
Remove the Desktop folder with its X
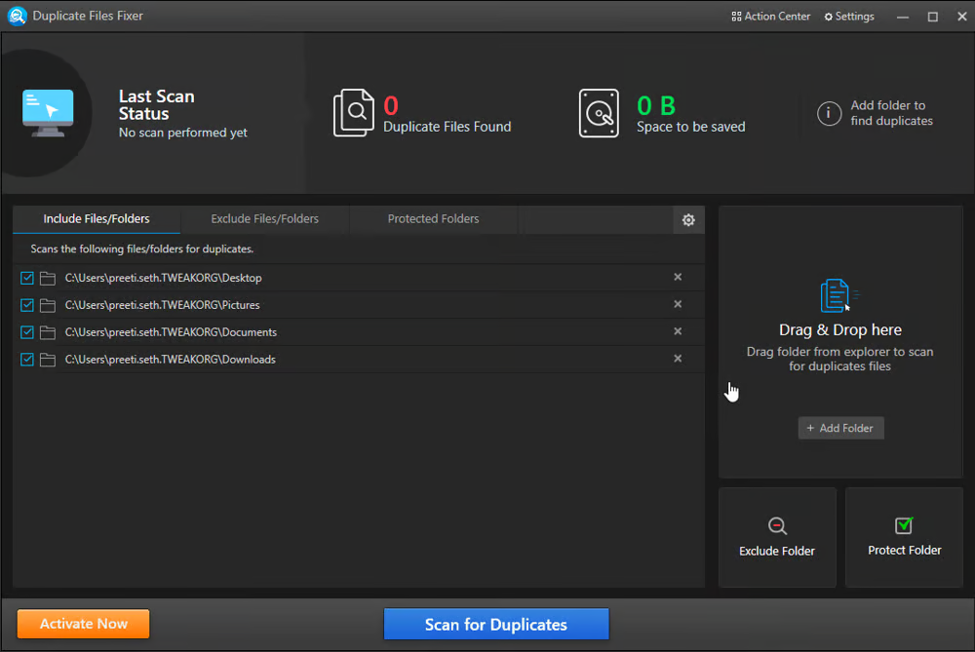[x=678, y=277]
